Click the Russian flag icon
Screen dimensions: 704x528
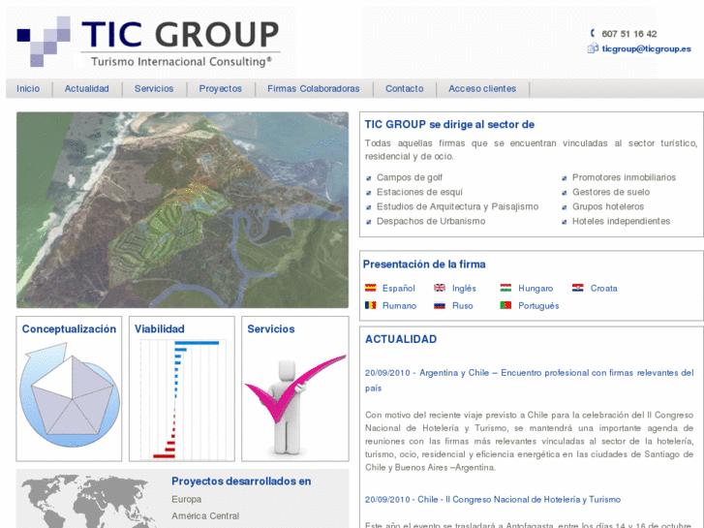(440, 305)
